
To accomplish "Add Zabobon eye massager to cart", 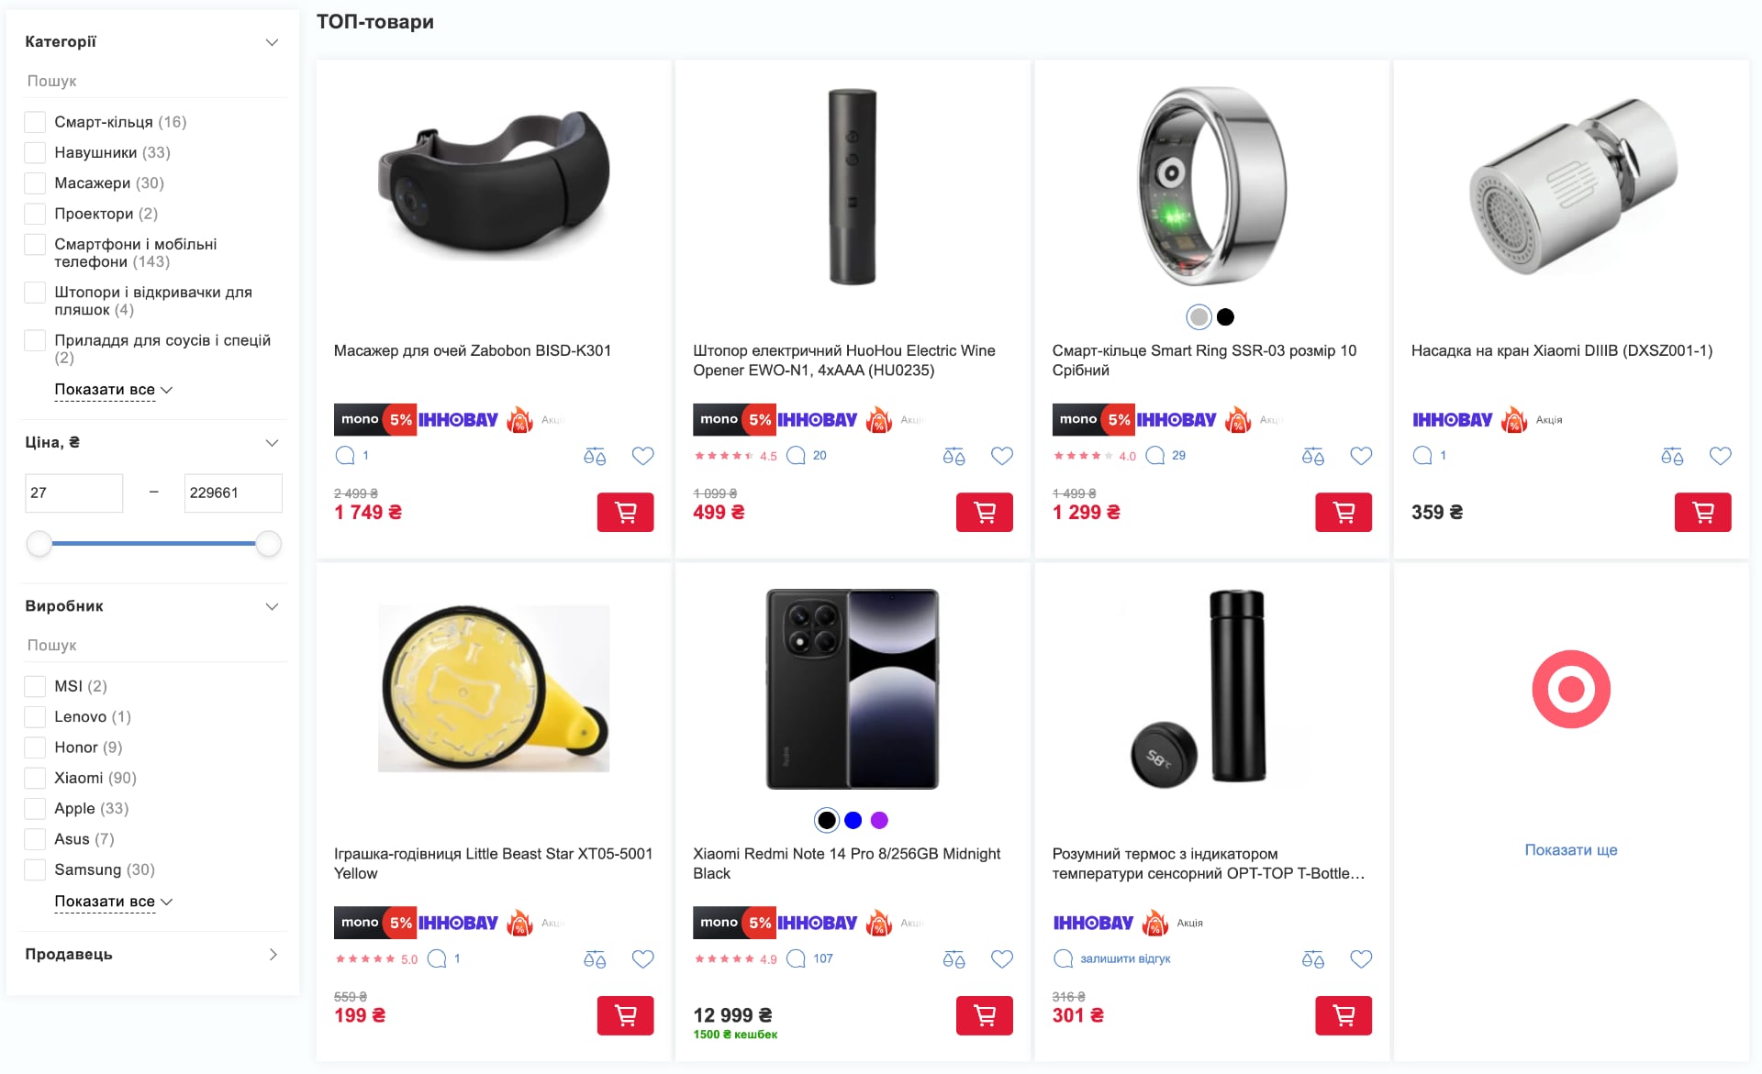I will tap(625, 513).
